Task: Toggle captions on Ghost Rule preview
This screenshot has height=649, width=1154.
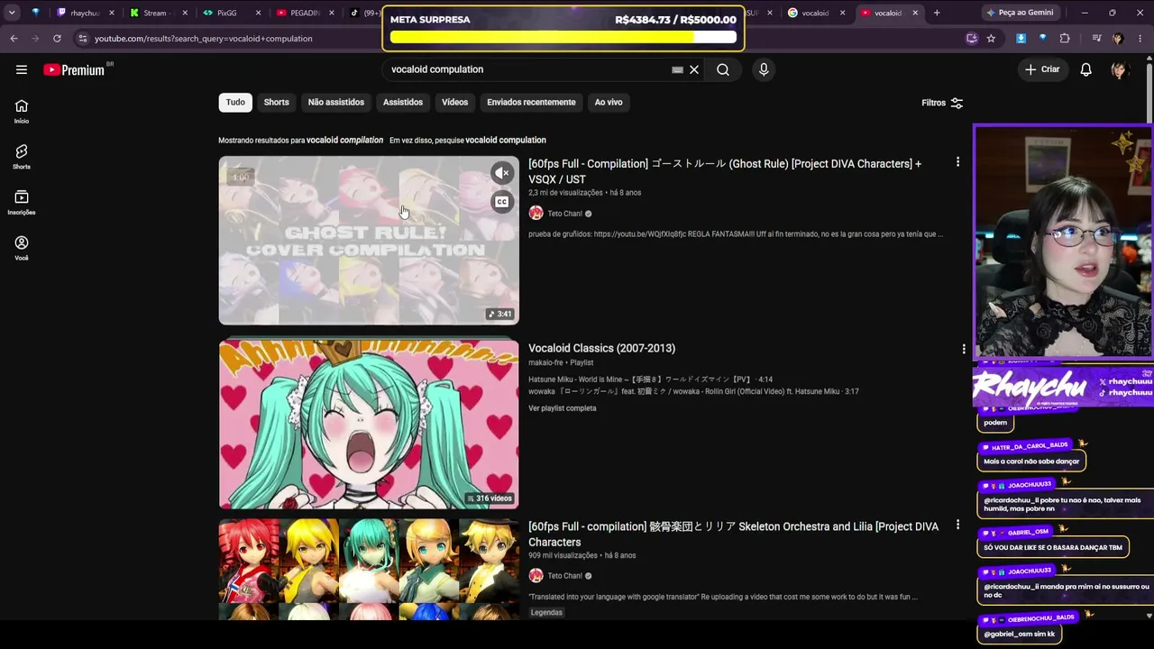Action: pos(502,202)
